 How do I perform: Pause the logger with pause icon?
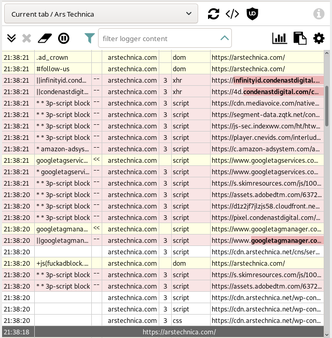pyautogui.click(x=64, y=38)
